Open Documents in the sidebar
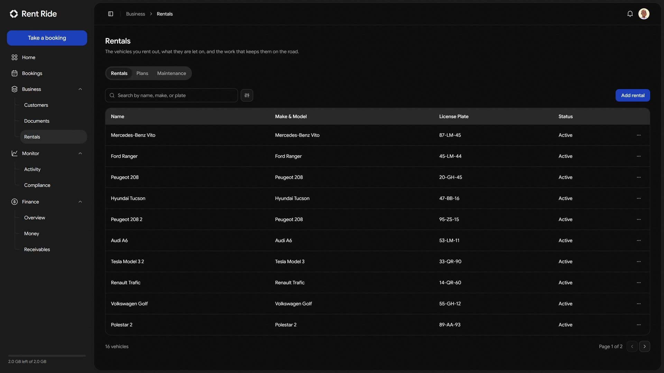Image resolution: width=664 pixels, height=373 pixels. pyautogui.click(x=54, y=121)
